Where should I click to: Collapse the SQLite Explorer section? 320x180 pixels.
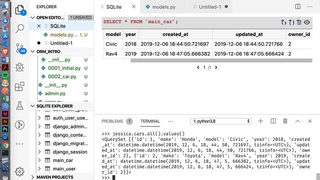[32, 106]
